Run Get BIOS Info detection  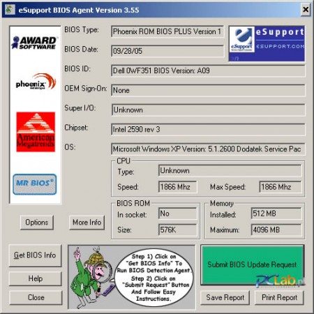tap(35, 255)
